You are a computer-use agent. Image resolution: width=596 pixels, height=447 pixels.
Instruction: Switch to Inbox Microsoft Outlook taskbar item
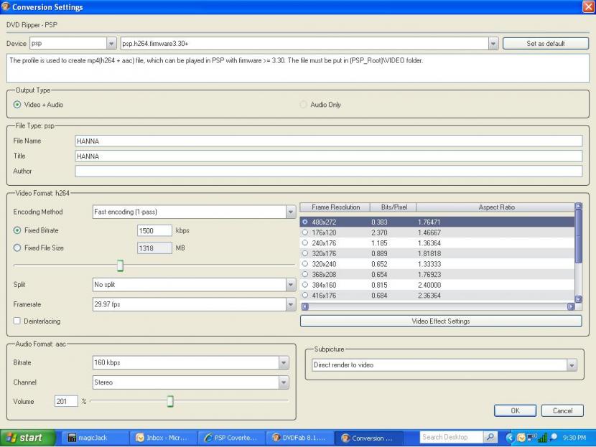(x=162, y=438)
